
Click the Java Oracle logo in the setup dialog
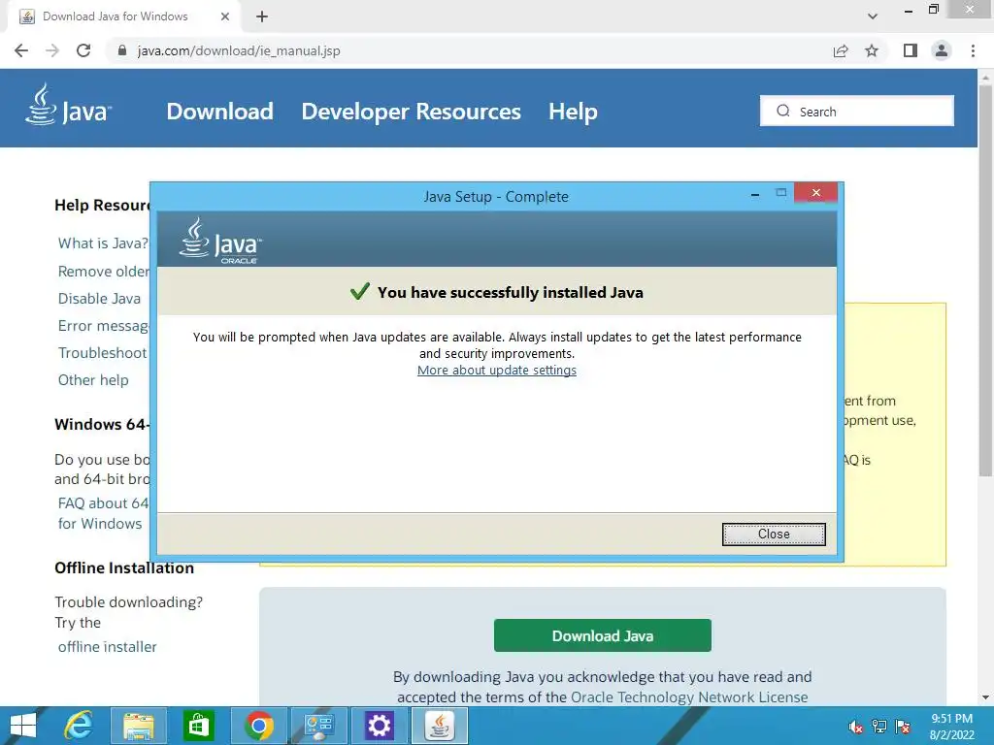[220, 241]
